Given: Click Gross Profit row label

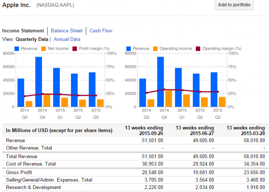Looking at the screenshot, I should pyautogui.click(x=19, y=173).
